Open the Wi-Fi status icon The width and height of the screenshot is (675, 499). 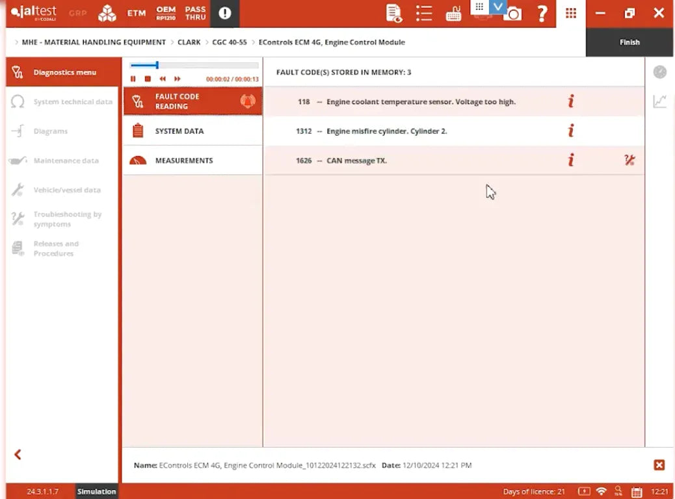pyautogui.click(x=602, y=491)
